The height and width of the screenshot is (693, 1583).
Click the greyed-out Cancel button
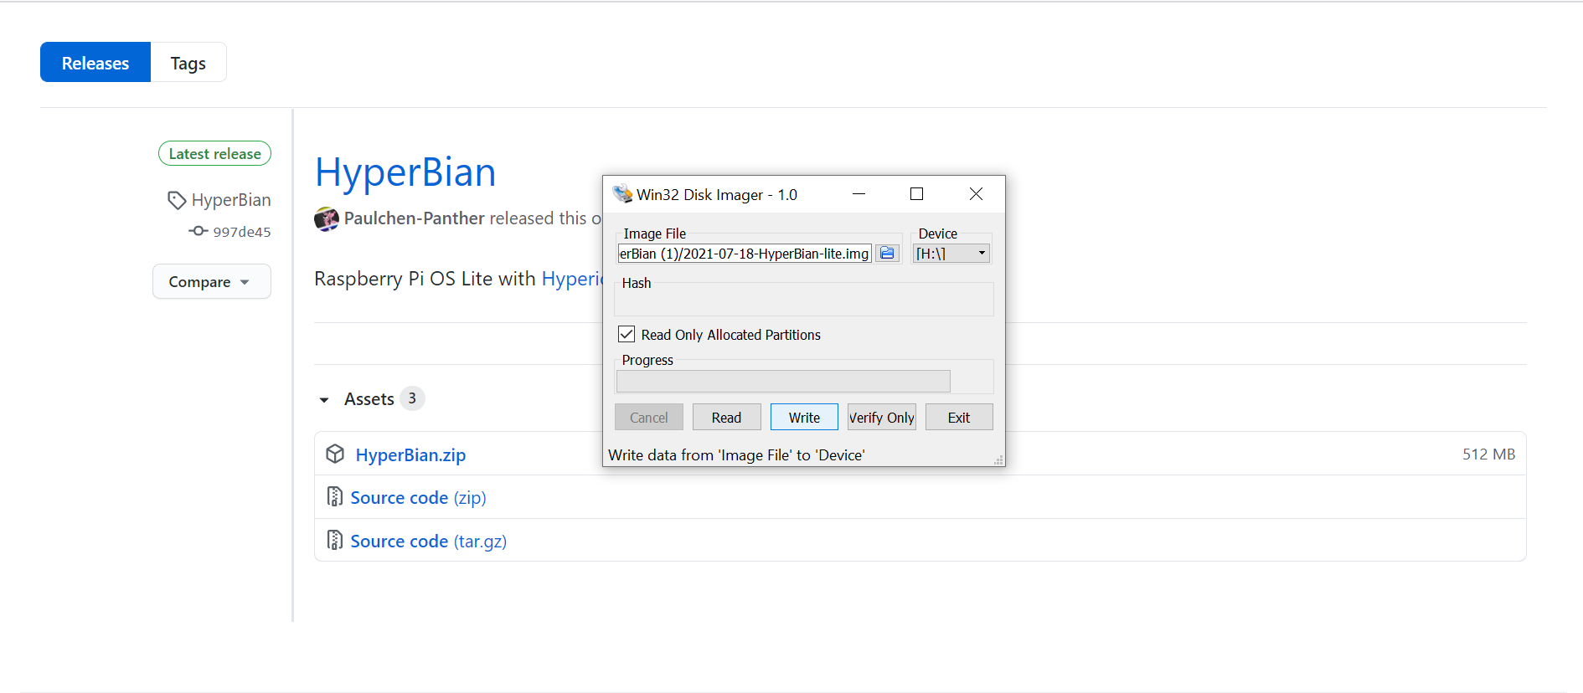[649, 417]
